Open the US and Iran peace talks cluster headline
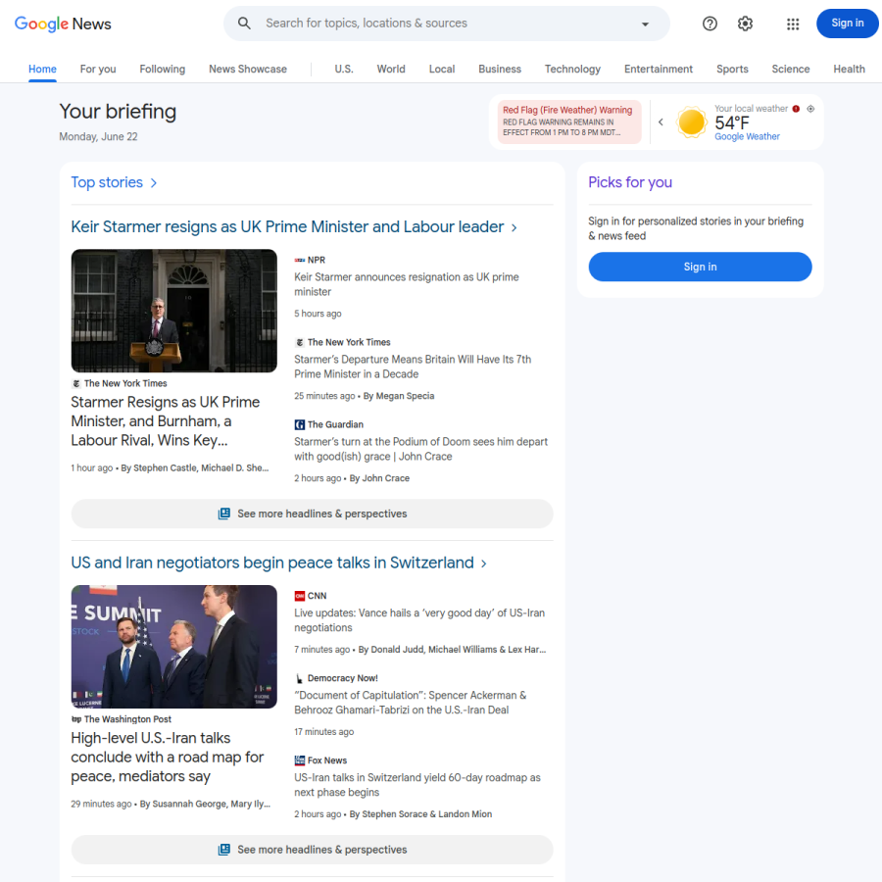 (x=272, y=563)
